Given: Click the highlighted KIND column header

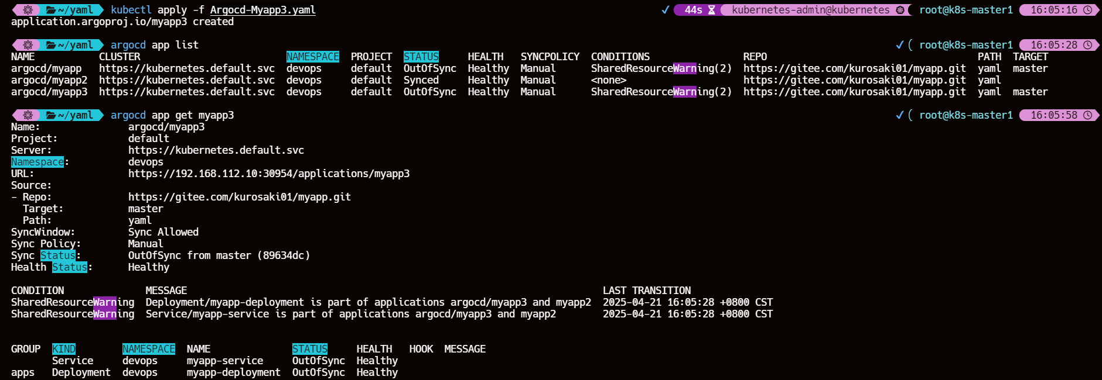Looking at the screenshot, I should pyautogui.click(x=63, y=349).
